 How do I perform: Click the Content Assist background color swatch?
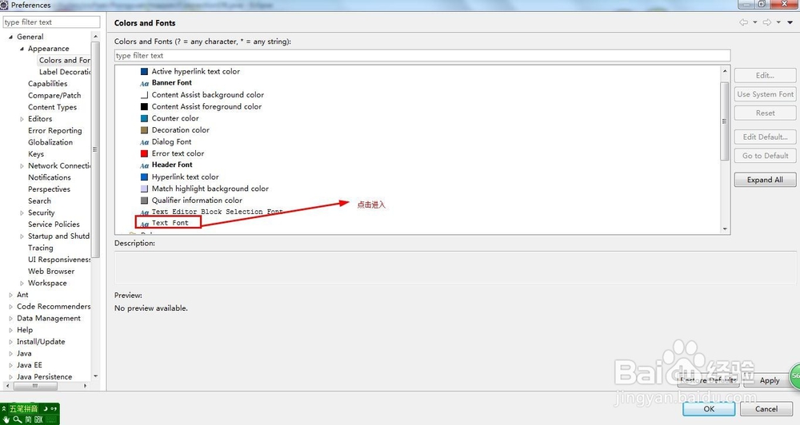144,95
